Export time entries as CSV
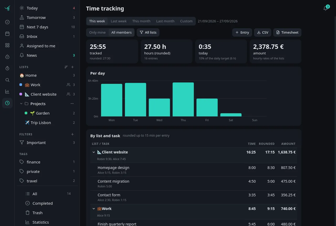This screenshot has height=226, width=336. click(262, 32)
